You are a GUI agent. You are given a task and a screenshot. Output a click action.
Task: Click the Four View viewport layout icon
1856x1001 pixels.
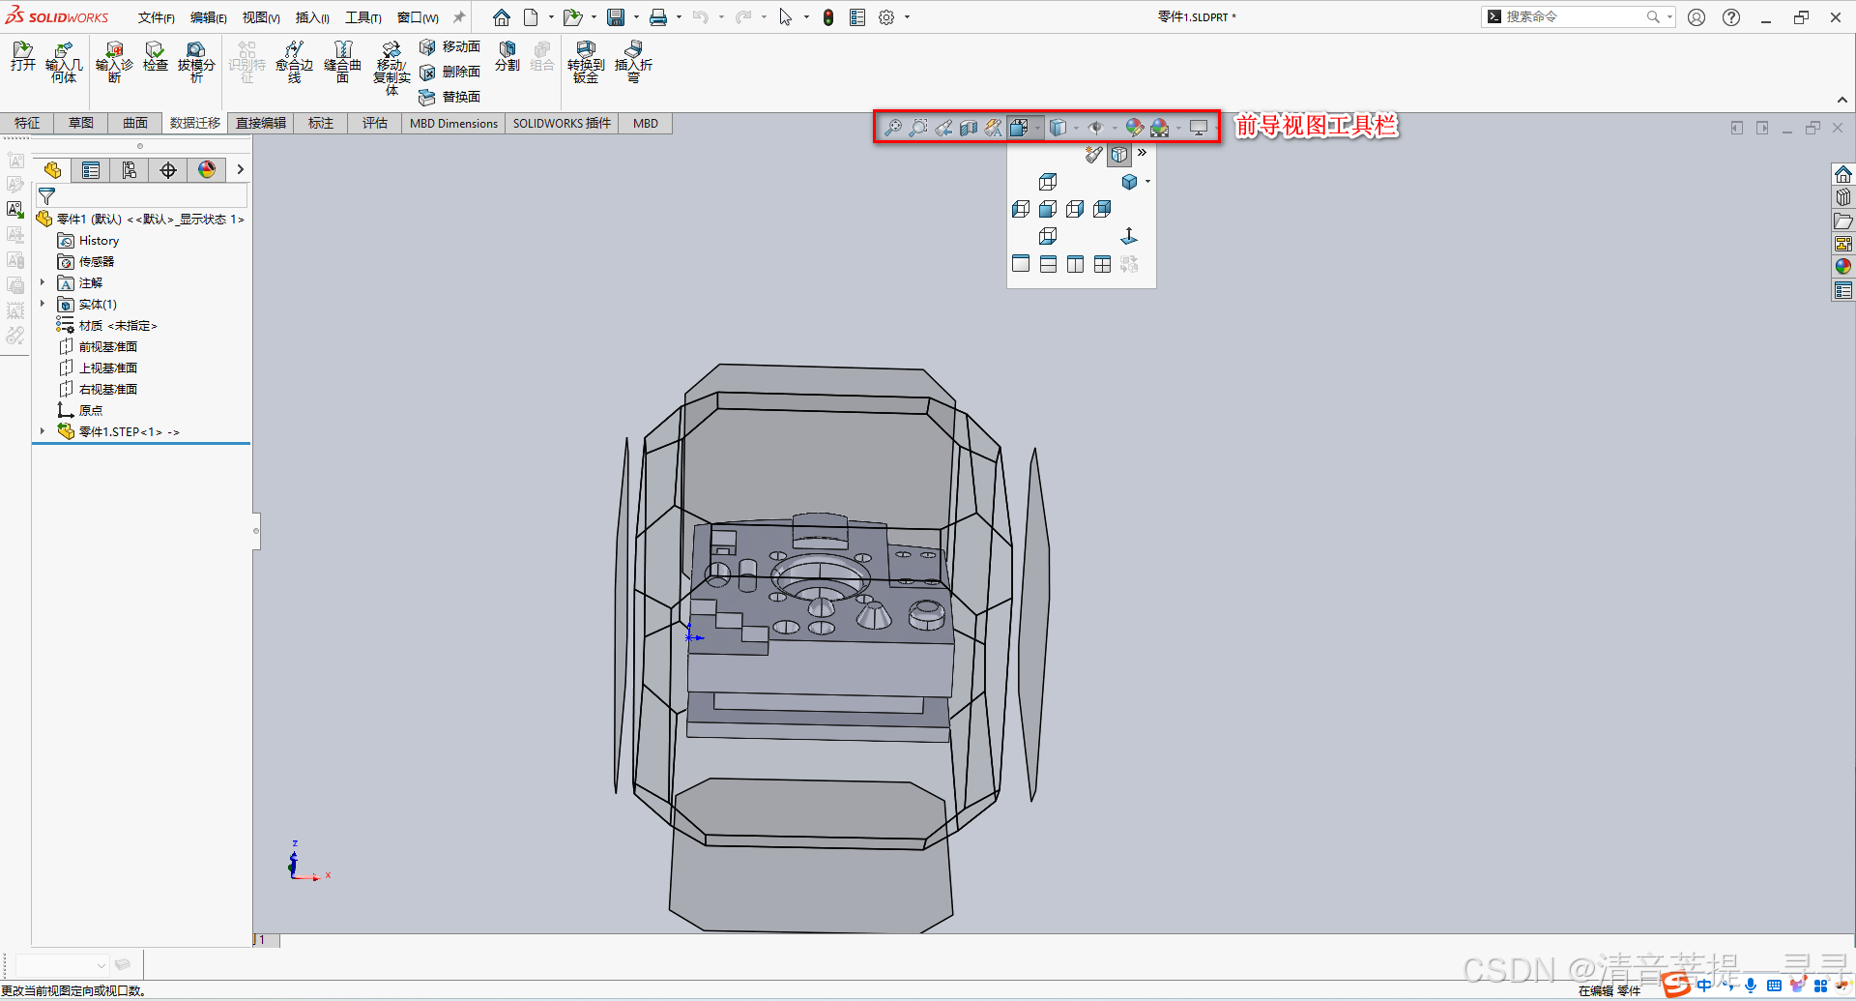point(1103,263)
